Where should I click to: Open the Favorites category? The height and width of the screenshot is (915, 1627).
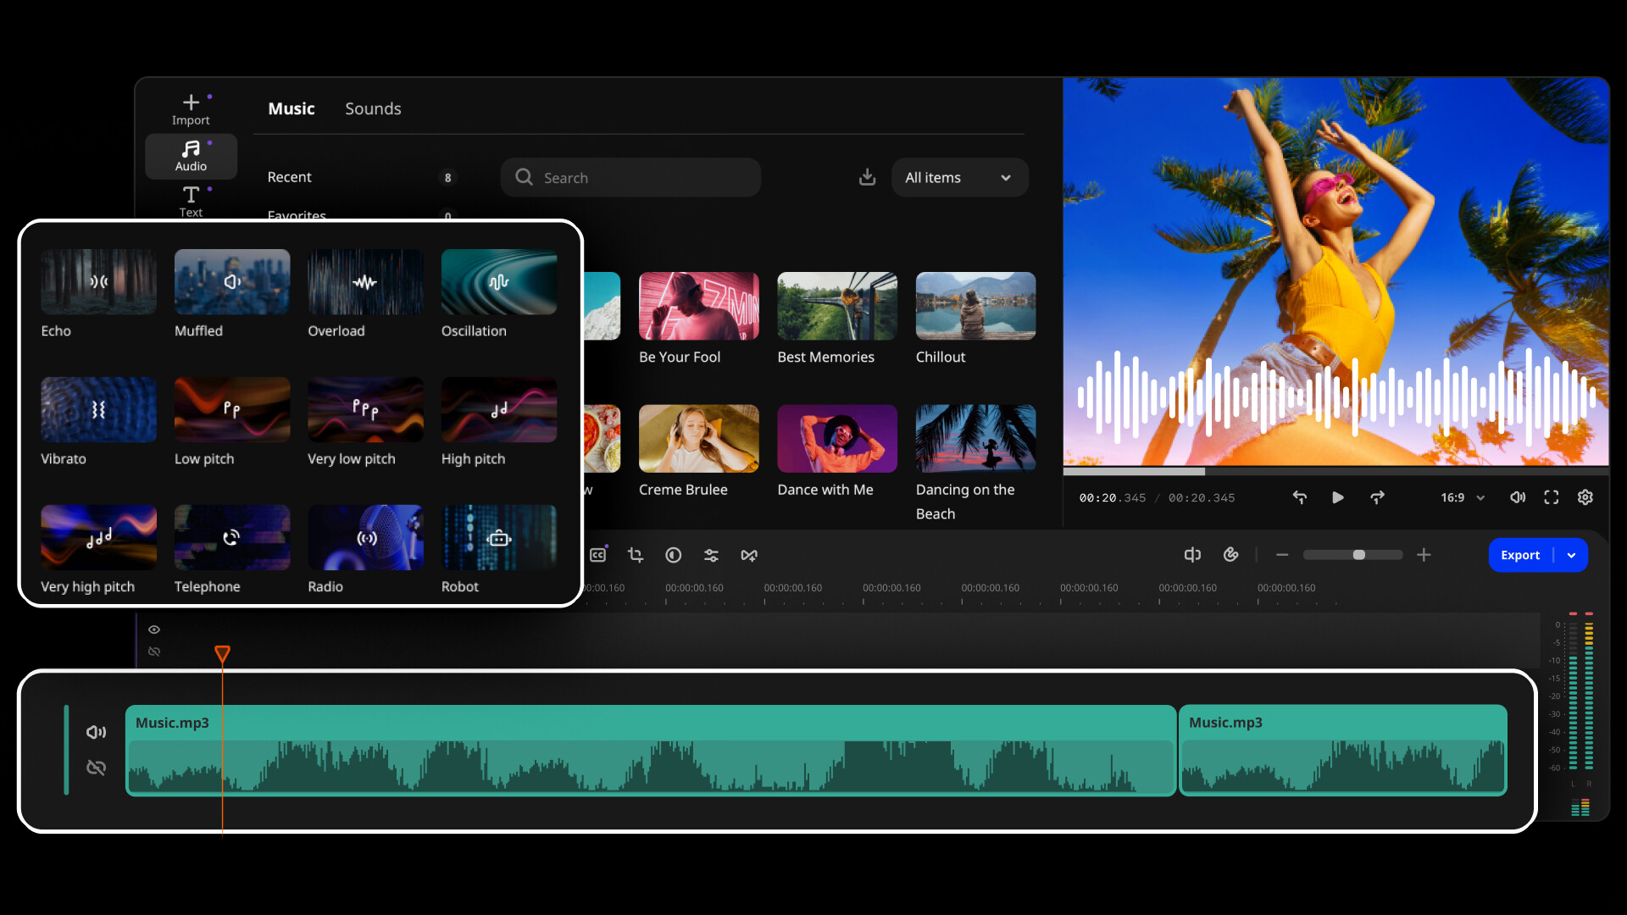tap(296, 216)
